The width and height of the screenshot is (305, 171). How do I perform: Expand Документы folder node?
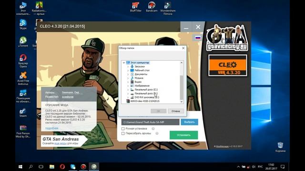coord(128,74)
